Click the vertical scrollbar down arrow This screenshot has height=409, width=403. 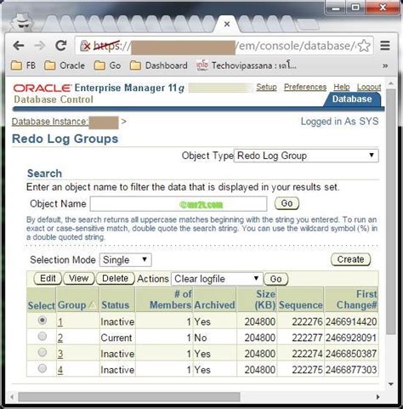click(391, 384)
